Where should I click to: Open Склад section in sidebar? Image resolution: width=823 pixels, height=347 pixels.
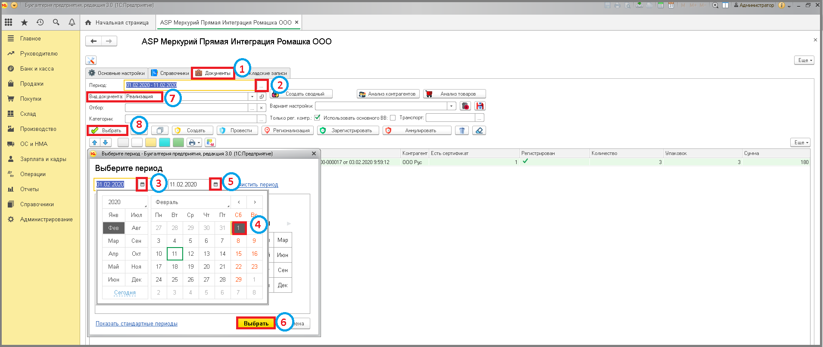(28, 114)
